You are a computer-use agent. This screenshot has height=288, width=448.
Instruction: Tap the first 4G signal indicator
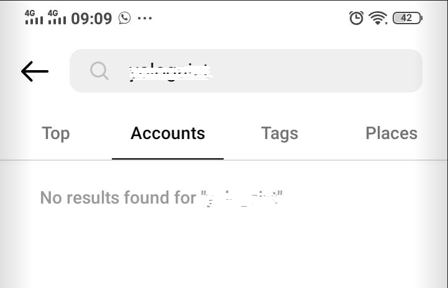click(35, 17)
